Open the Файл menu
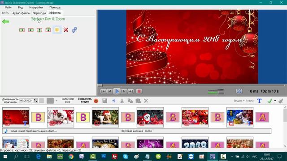 click(8, 8)
